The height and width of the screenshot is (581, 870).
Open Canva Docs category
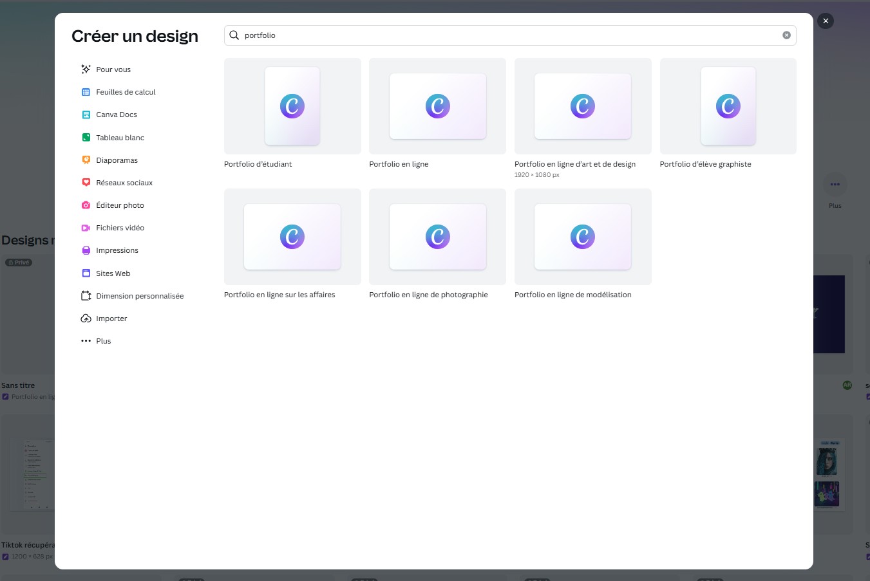point(117,115)
